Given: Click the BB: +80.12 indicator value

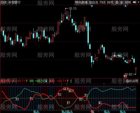Looking at the screenshot, I should [37, 81].
